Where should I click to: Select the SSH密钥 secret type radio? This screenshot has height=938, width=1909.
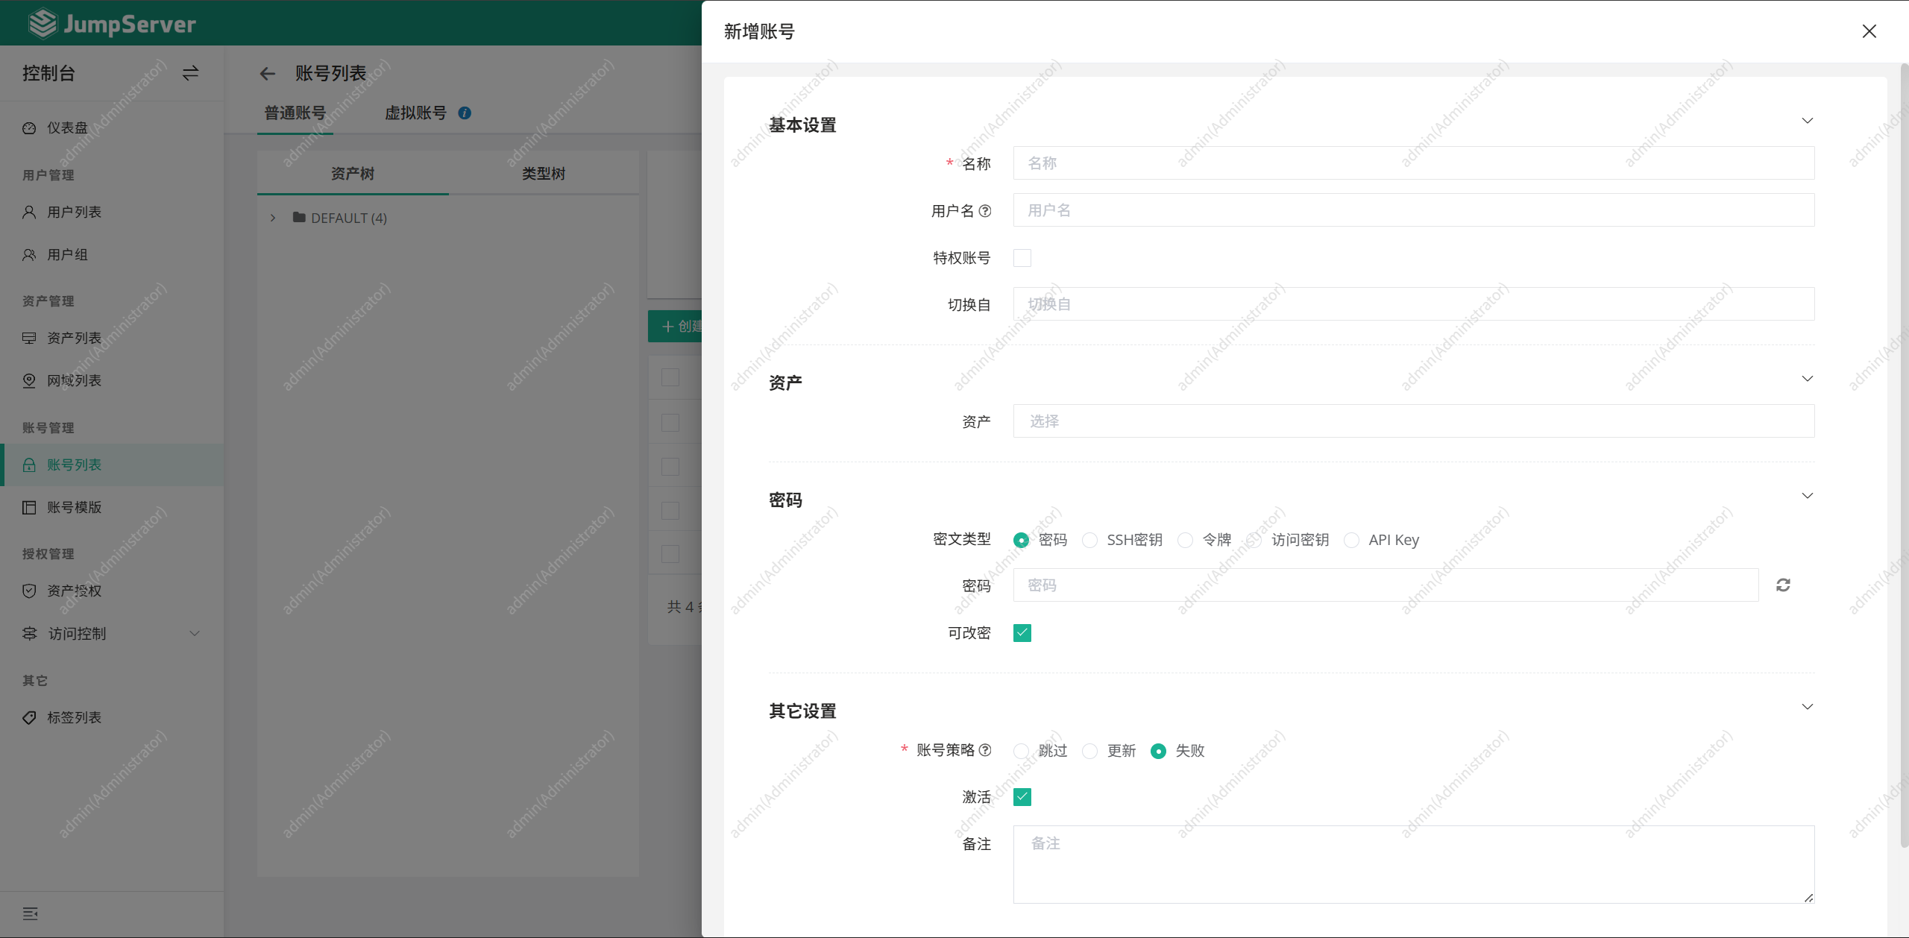point(1090,540)
